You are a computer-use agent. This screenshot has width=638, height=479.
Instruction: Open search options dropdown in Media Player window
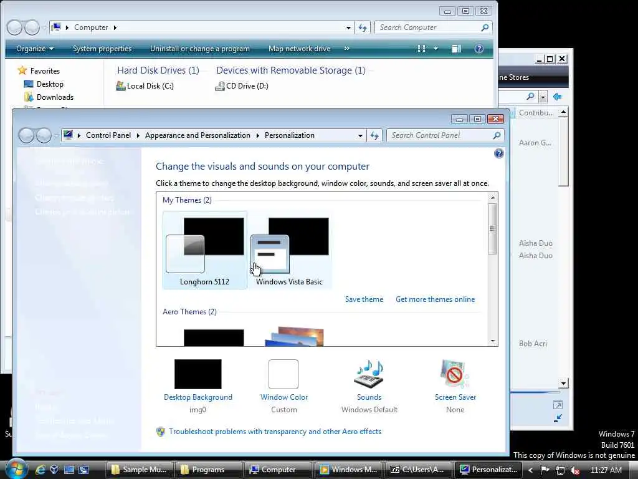point(543,97)
